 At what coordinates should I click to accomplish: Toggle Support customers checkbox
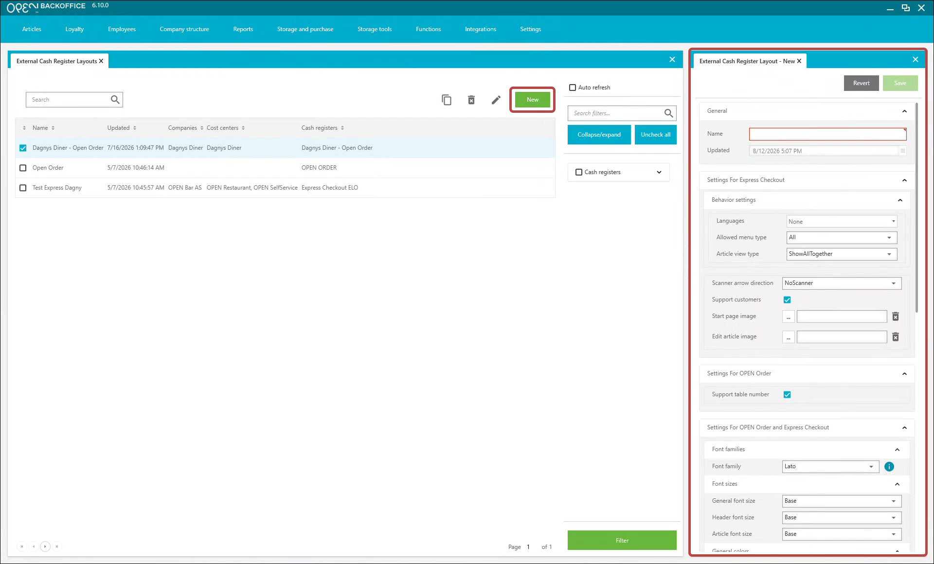point(787,300)
